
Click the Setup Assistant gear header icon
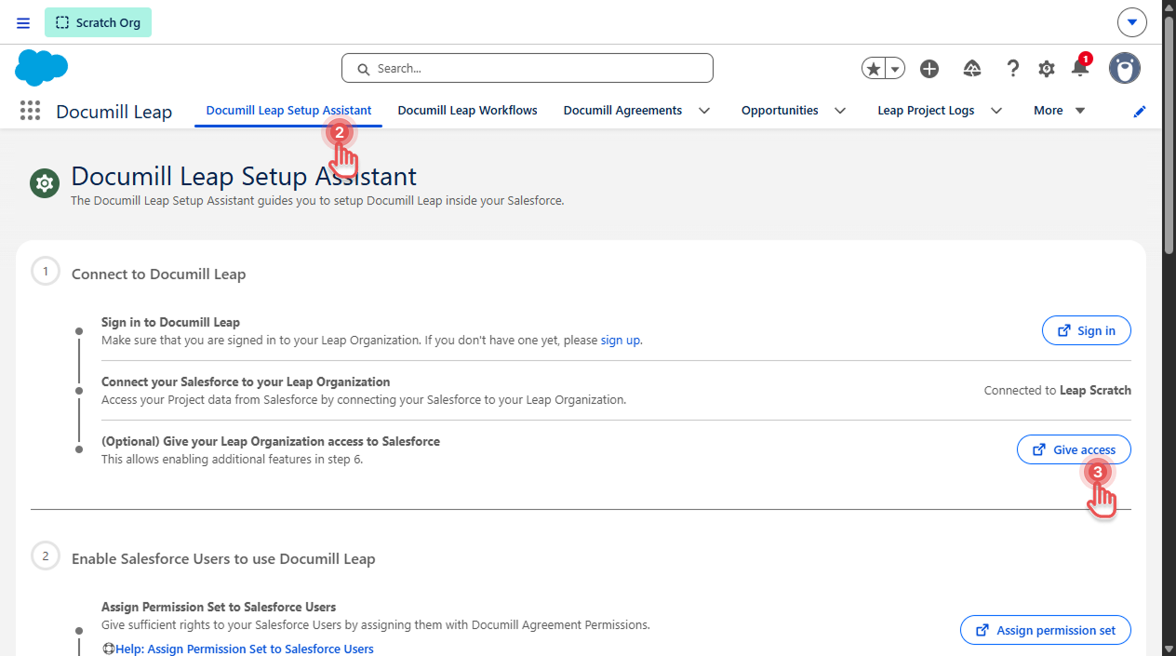pyautogui.click(x=44, y=183)
